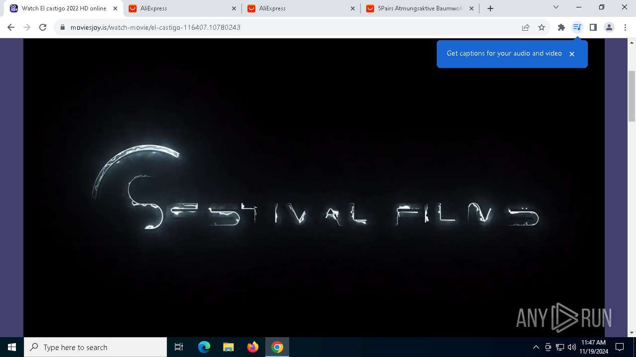The width and height of the screenshot is (636, 357).
Task: Restore down the Chrome window
Action: coord(602,7)
